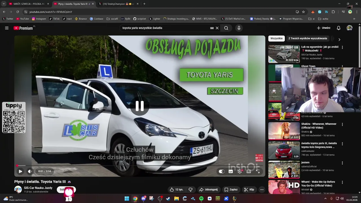Viewport: 361px width, 203px height.
Task: Like the video (12 tys.)
Action: pyautogui.click(x=177, y=189)
